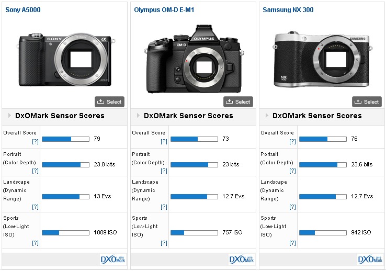
Task: Click Olympus E-M1 overall score bar
Action: click(194, 139)
